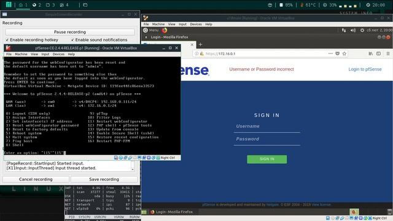
Task: Open Firefox hamburger menu
Action: (387, 53)
